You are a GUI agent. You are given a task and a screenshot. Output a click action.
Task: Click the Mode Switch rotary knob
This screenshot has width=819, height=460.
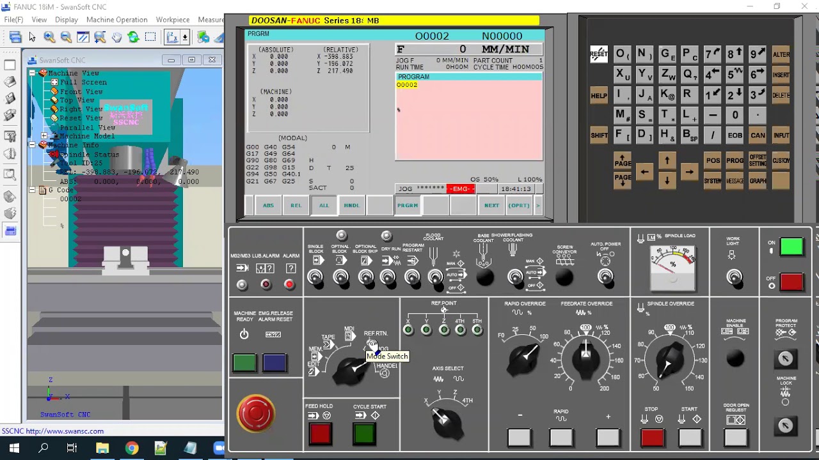(x=351, y=369)
